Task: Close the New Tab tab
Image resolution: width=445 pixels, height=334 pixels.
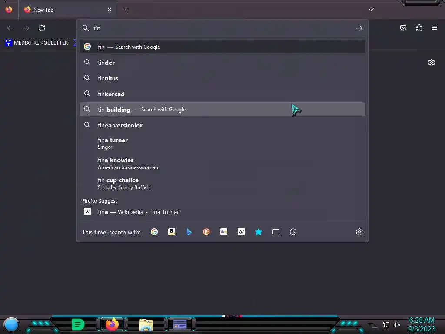Action: point(109,10)
